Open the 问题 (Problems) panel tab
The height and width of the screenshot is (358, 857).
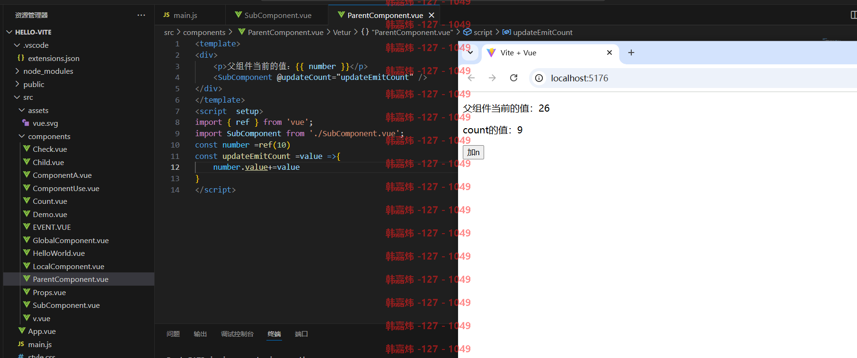(x=173, y=334)
